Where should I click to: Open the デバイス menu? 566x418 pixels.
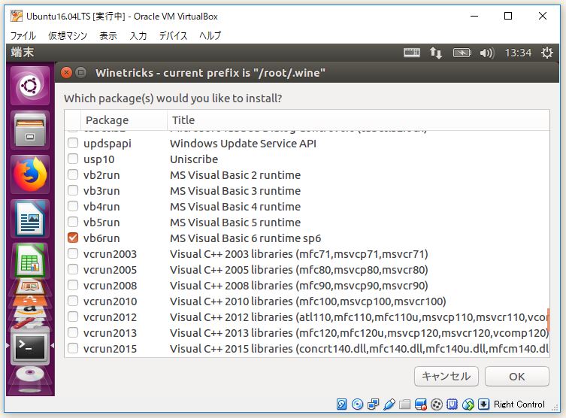coord(174,36)
